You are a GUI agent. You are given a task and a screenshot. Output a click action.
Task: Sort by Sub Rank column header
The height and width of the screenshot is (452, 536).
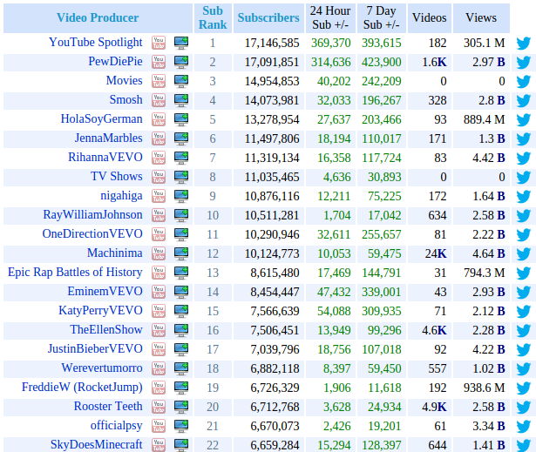[x=213, y=17]
